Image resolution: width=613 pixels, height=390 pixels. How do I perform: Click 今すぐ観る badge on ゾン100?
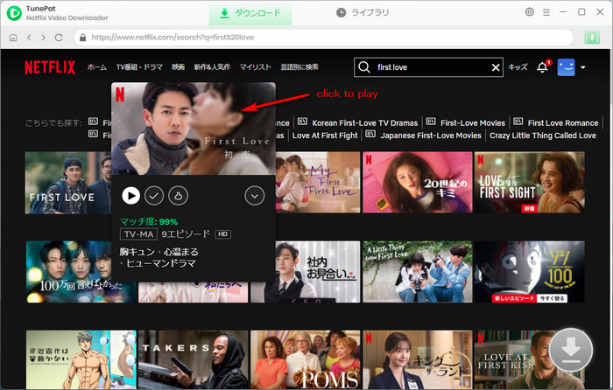[x=552, y=298]
